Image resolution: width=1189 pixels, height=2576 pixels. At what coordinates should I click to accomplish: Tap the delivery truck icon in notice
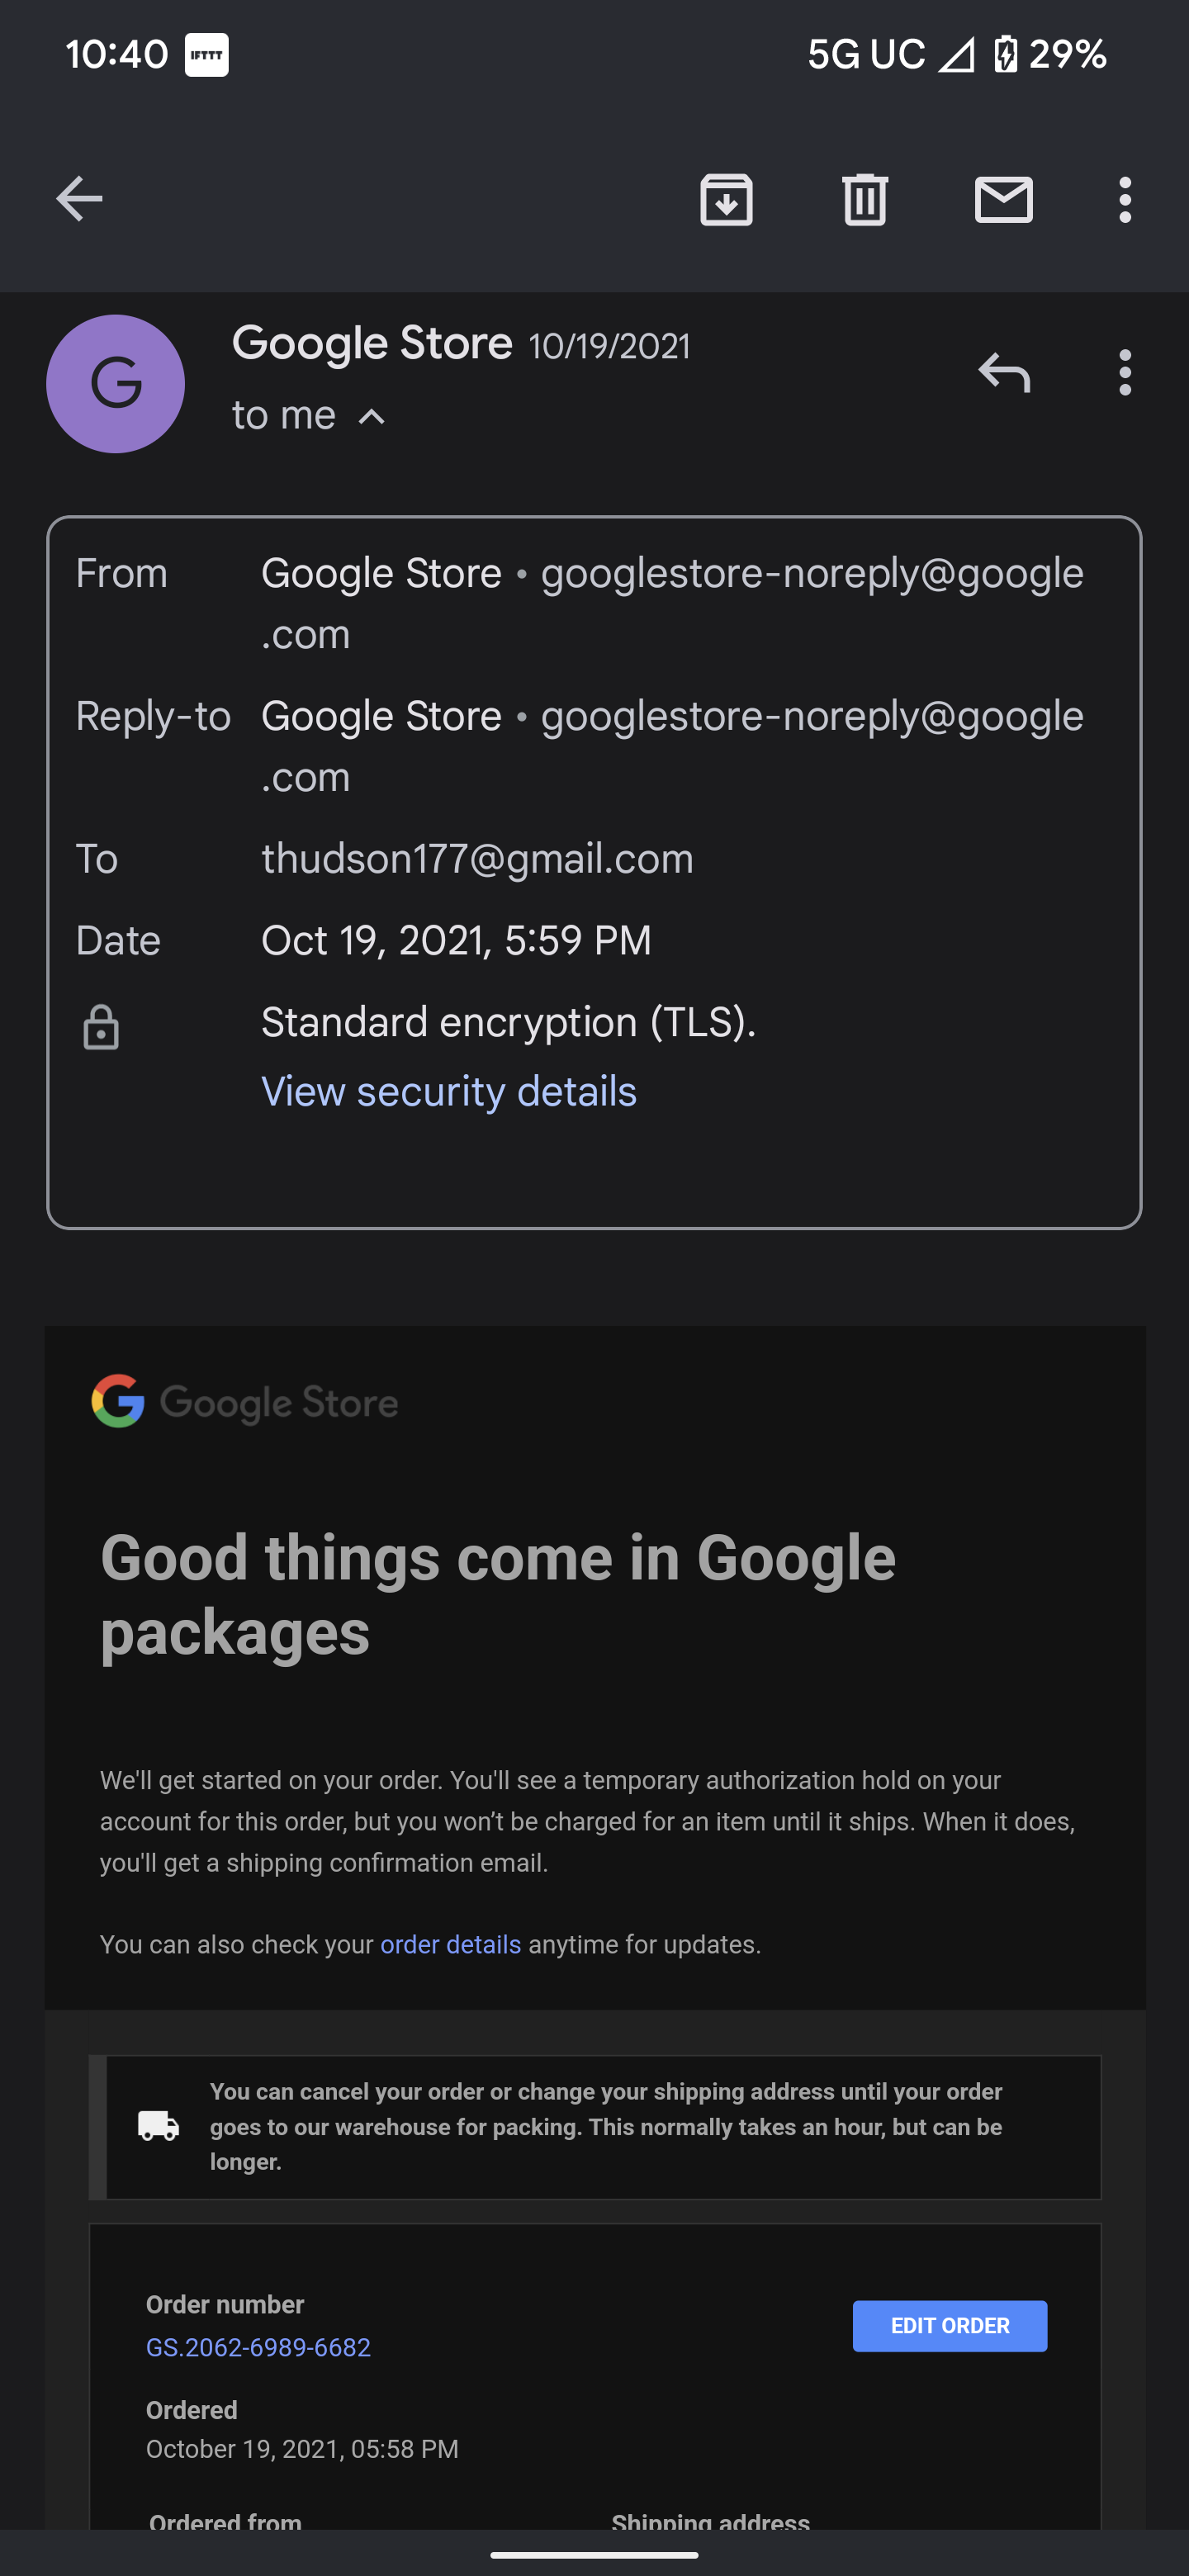tap(158, 2125)
